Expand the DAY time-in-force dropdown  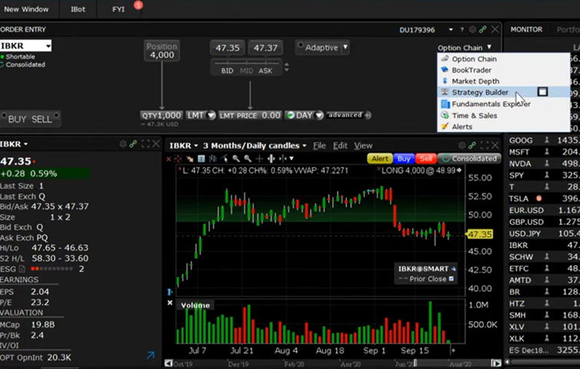click(303, 115)
